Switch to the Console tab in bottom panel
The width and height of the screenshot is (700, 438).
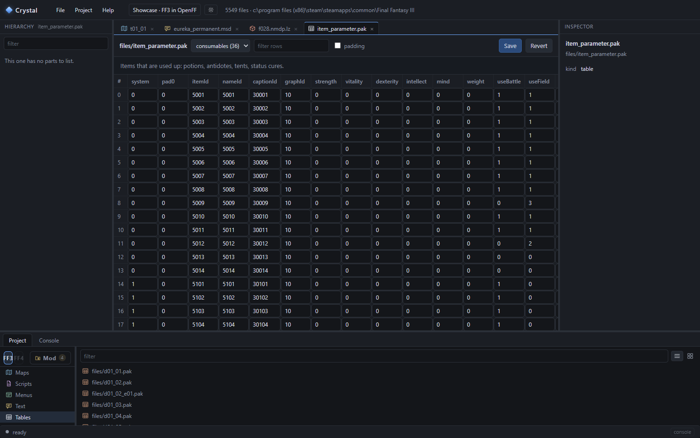(49, 341)
